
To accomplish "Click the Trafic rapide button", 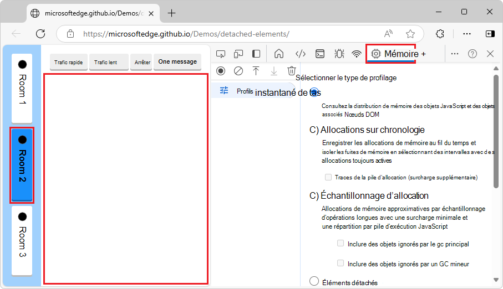I will coord(68,62).
